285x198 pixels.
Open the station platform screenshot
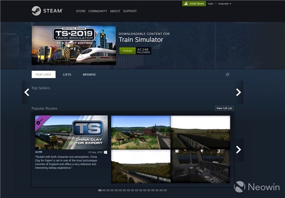coord(141,133)
